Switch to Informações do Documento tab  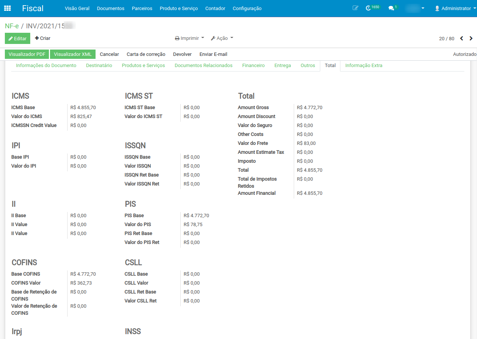click(46, 66)
